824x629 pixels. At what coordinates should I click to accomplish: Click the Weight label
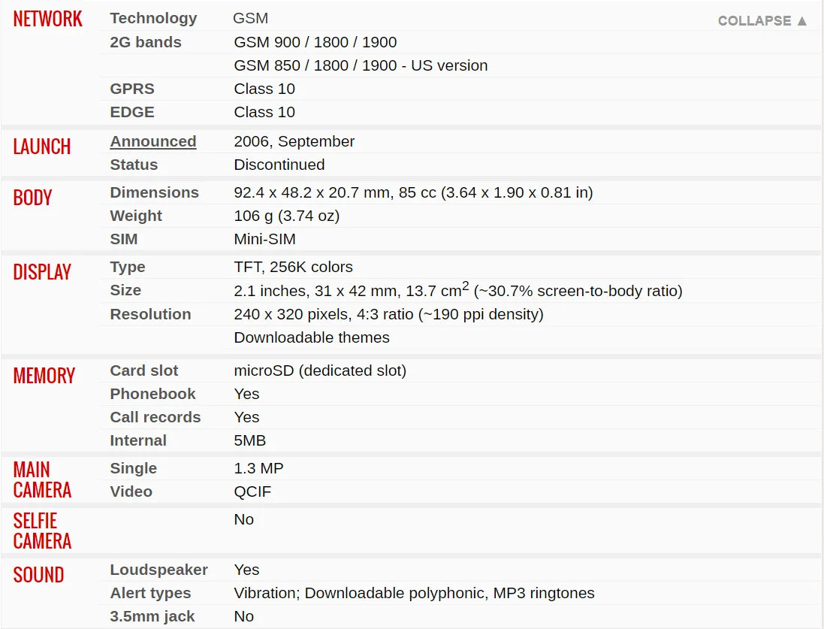tap(136, 216)
